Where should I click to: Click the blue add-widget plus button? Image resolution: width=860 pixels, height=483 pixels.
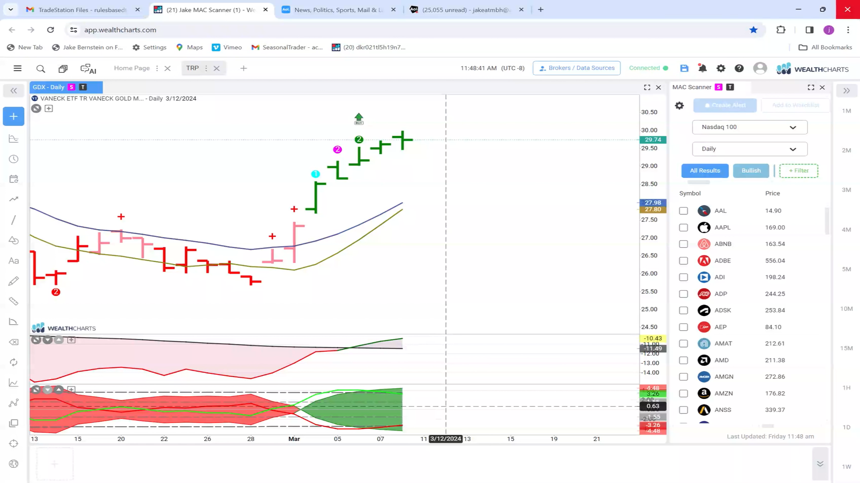13,116
